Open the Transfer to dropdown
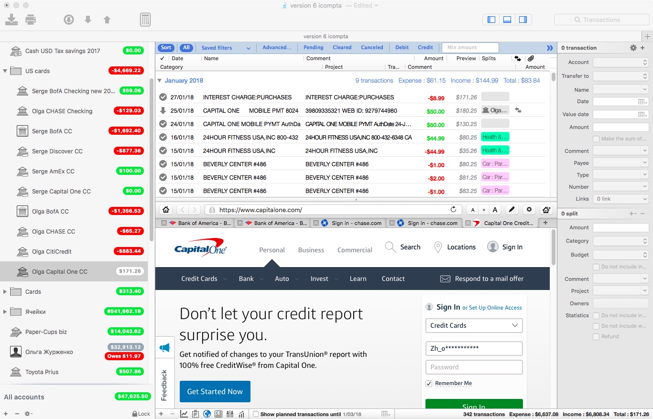Image resolution: width=653 pixels, height=419 pixels. [620, 76]
